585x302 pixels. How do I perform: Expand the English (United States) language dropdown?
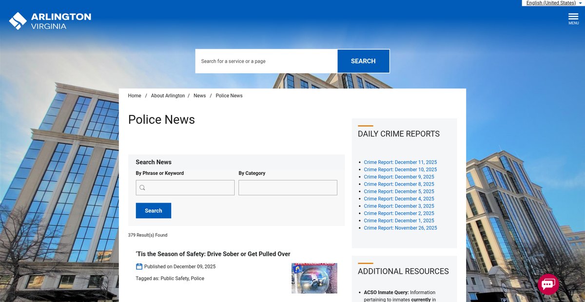coord(553,3)
